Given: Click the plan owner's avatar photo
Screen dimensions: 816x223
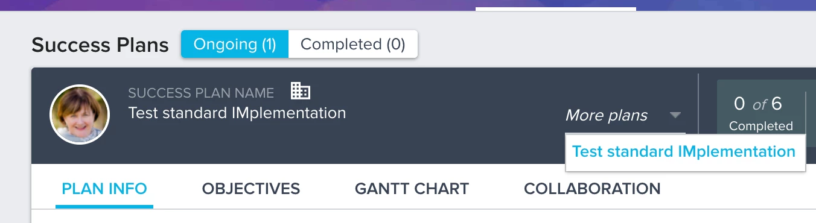Looking at the screenshot, I should (79, 115).
